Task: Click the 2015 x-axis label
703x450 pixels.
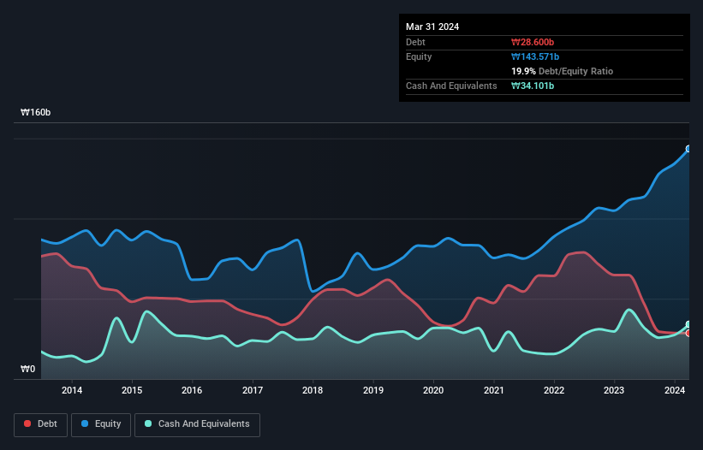Action: click(x=132, y=390)
